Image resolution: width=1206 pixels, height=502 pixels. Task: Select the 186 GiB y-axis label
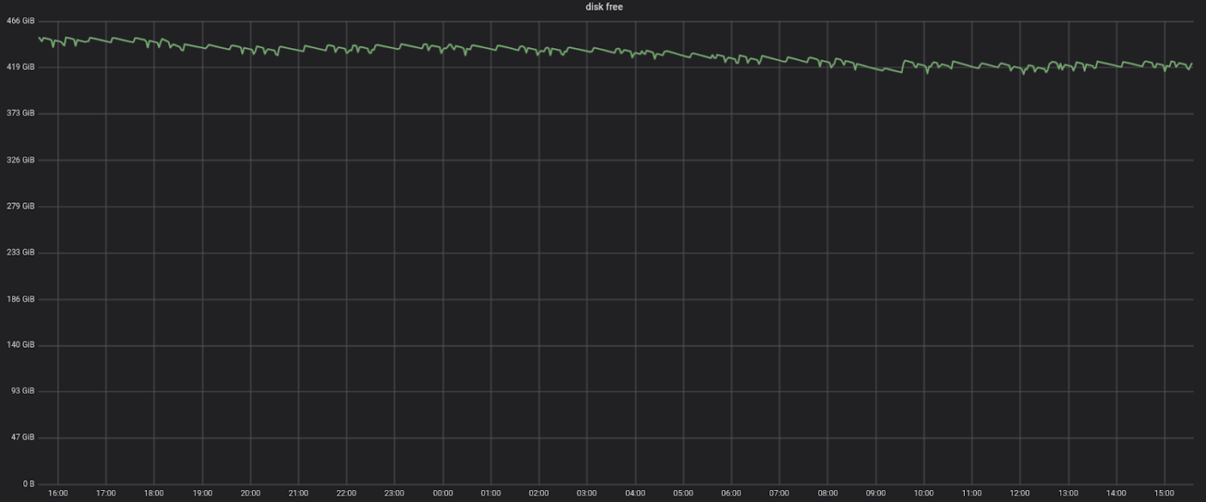point(22,299)
